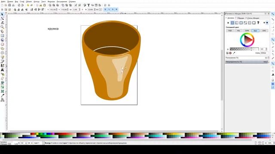
Task: Select the Color dropper tool in toolbox
Action: [x=2, y=95]
